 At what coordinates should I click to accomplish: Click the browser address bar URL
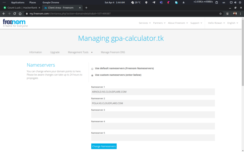click(70, 14)
